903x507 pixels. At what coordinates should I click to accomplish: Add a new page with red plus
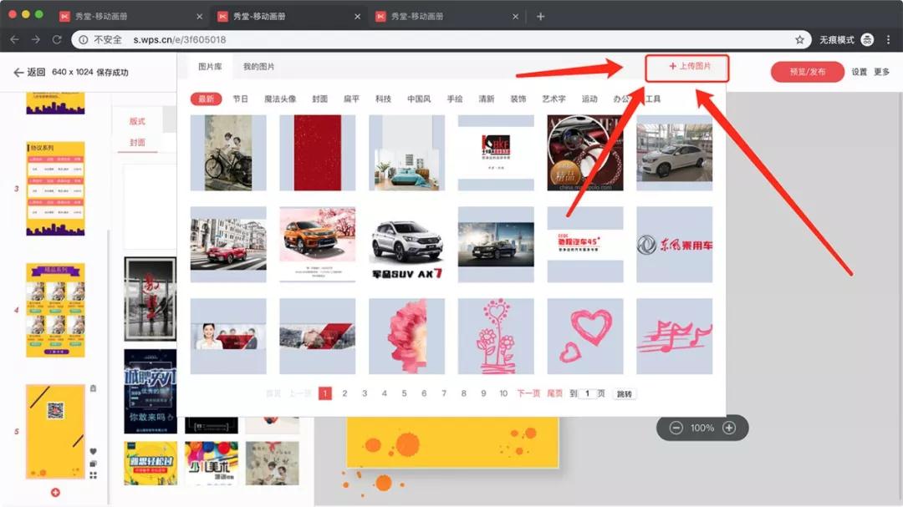(55, 493)
